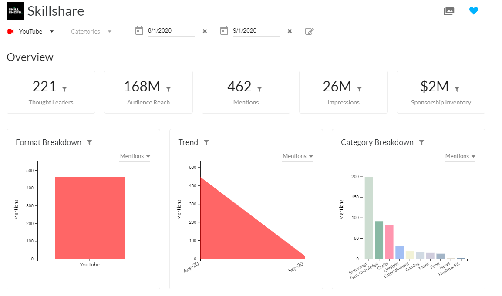Click the edit pencil icon
502x296 pixels.
click(309, 31)
